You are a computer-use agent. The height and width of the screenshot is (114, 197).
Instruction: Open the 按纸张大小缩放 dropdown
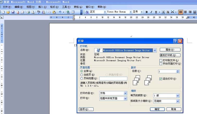click(x=178, y=101)
